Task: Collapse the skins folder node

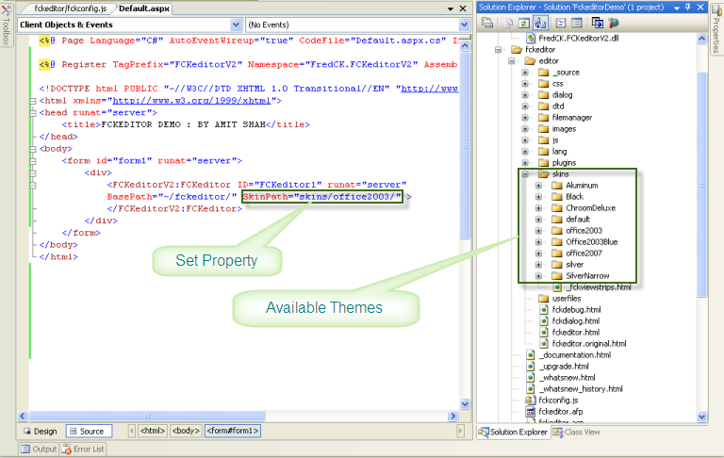Action: tap(525, 174)
